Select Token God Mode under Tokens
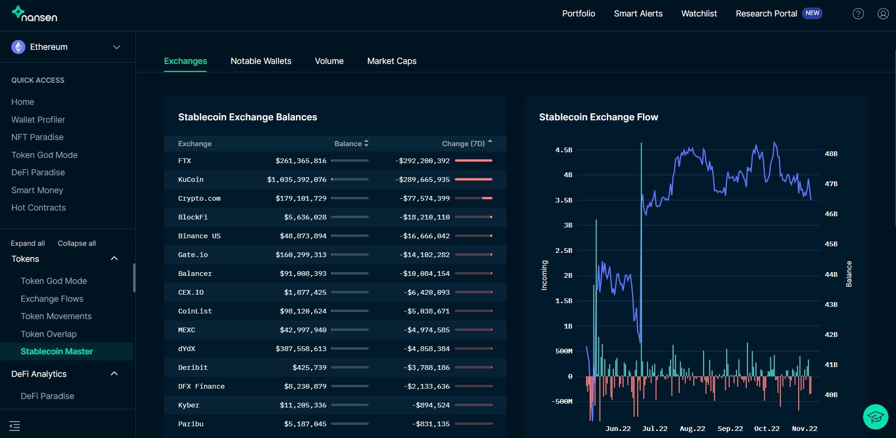This screenshot has width=896, height=438. [x=54, y=281]
